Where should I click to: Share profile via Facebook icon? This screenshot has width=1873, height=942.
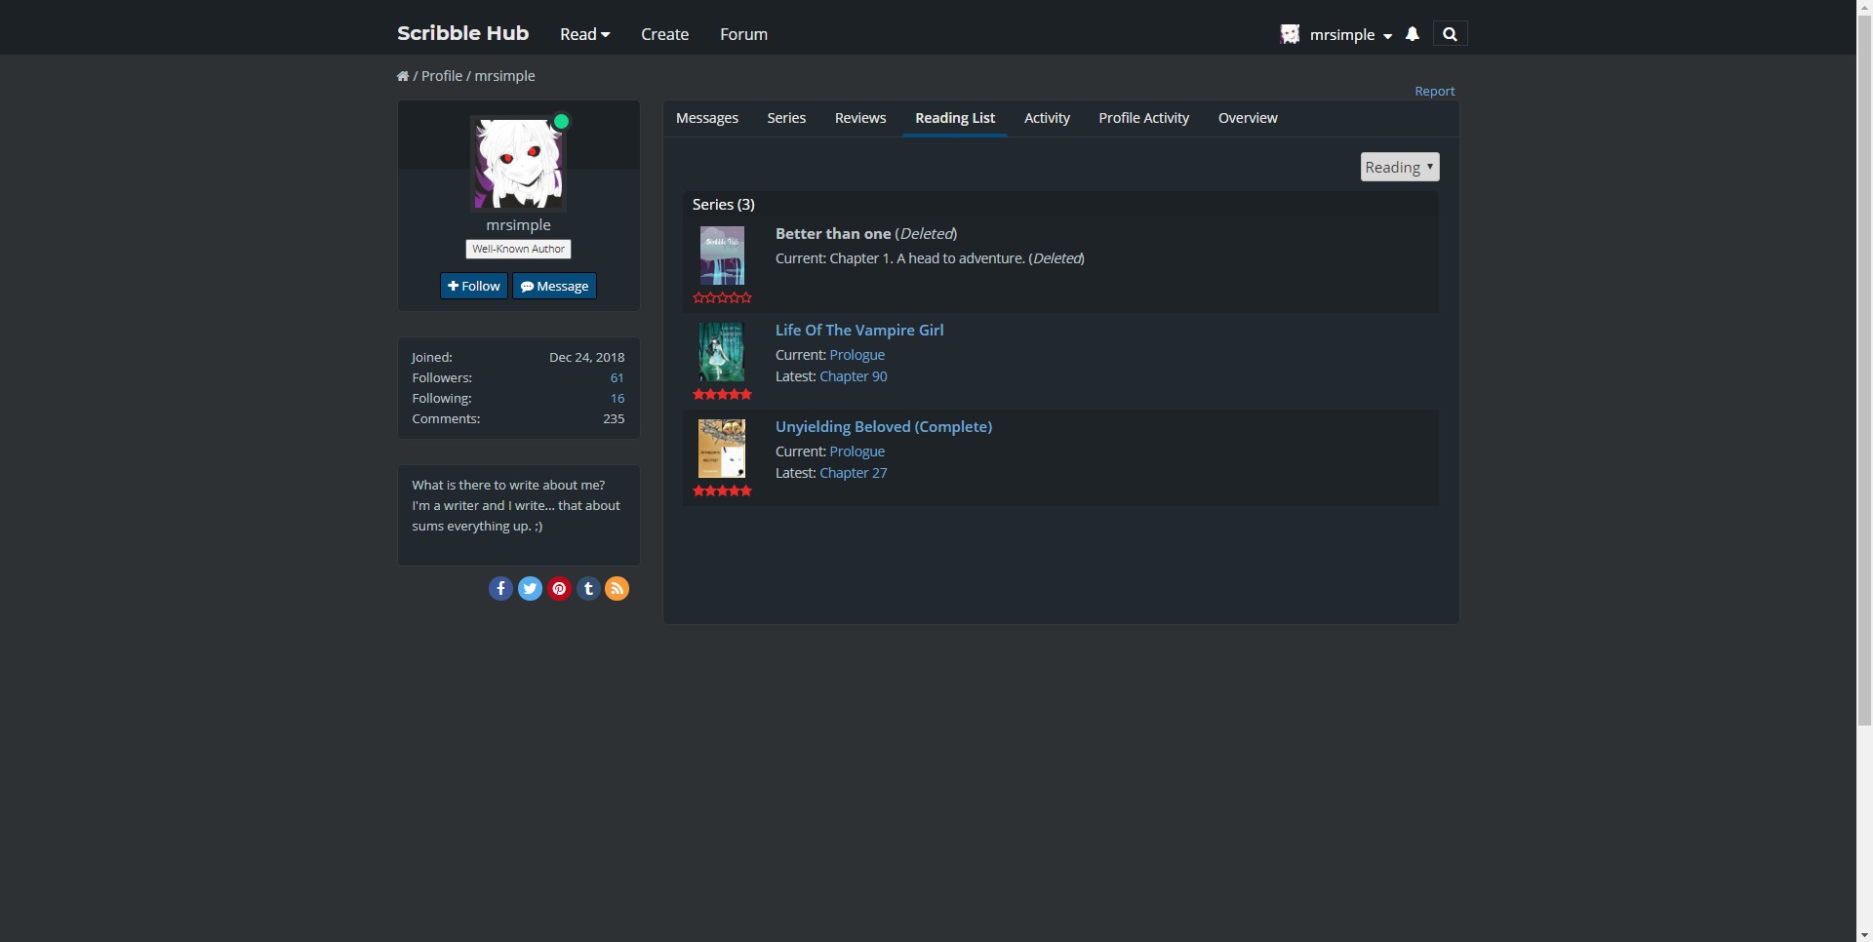(x=500, y=588)
